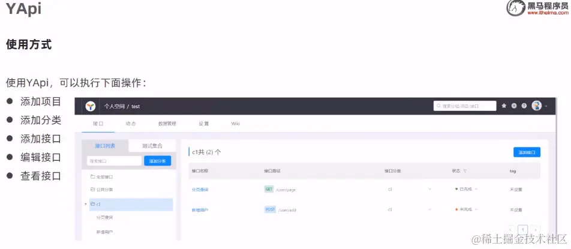571x249 pixels.
Task: Click 未设置 tag in 新增用户 row
Action: coord(516,210)
